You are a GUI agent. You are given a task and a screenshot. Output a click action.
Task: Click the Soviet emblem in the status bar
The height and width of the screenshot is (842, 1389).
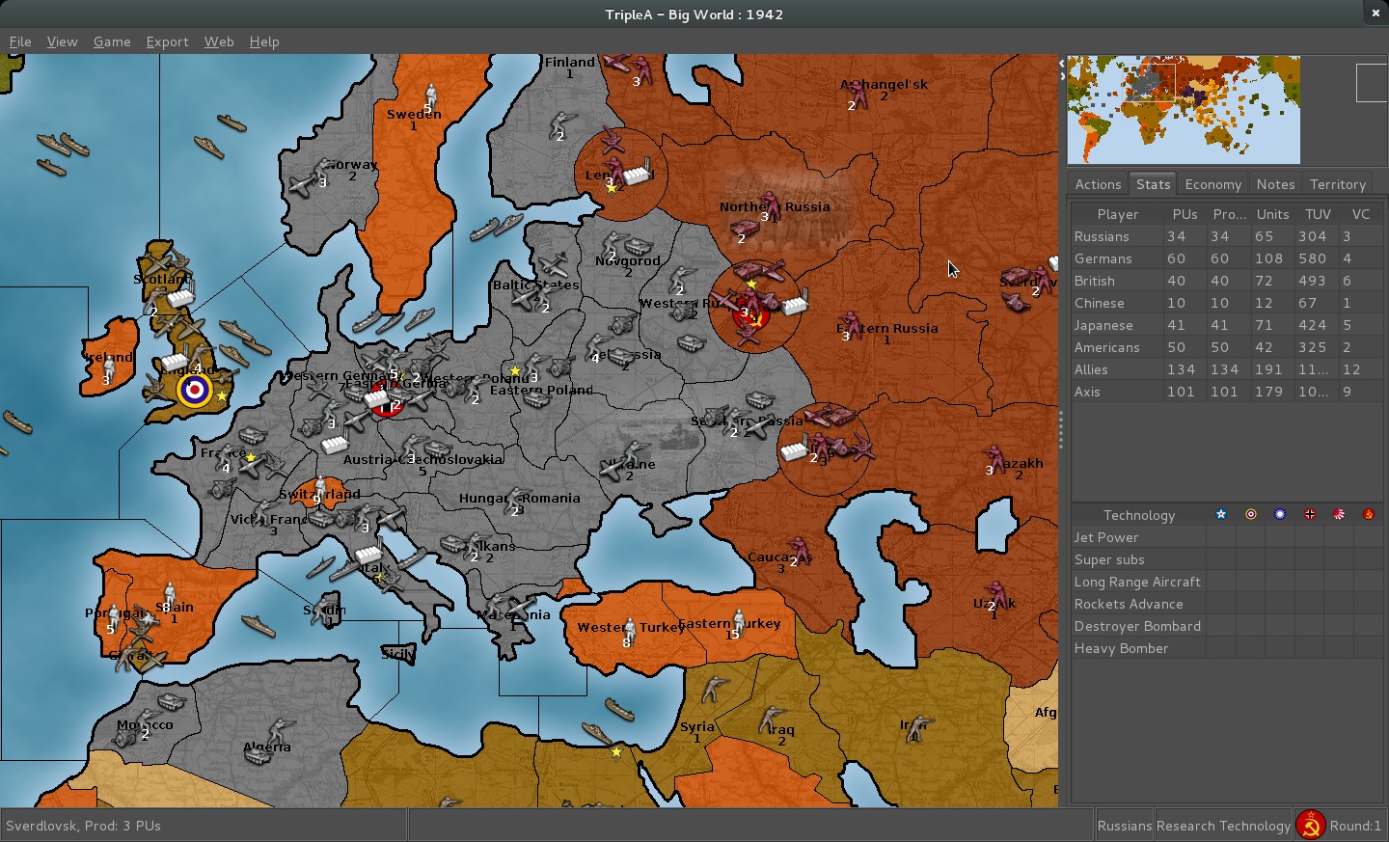pos(1310,825)
